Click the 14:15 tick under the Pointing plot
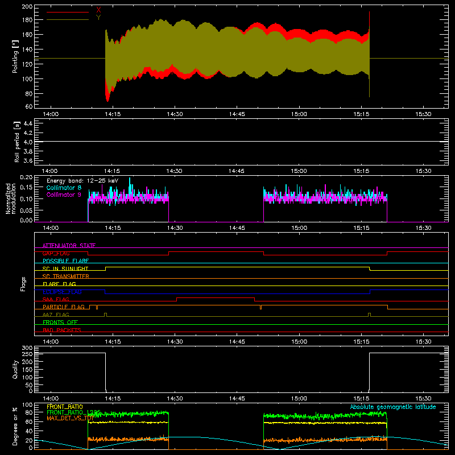This screenshot has width=455, height=455. (113, 114)
